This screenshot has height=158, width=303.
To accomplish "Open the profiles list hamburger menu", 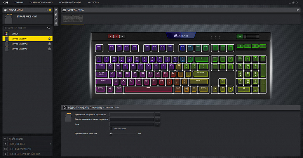I will coord(50,10).
